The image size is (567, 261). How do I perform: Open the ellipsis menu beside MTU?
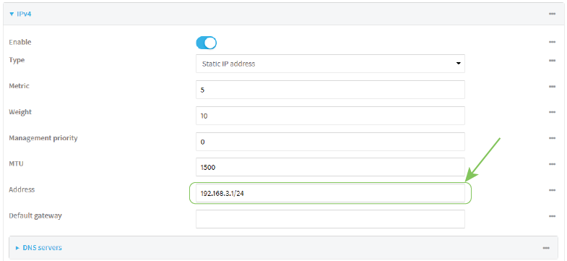[552, 164]
